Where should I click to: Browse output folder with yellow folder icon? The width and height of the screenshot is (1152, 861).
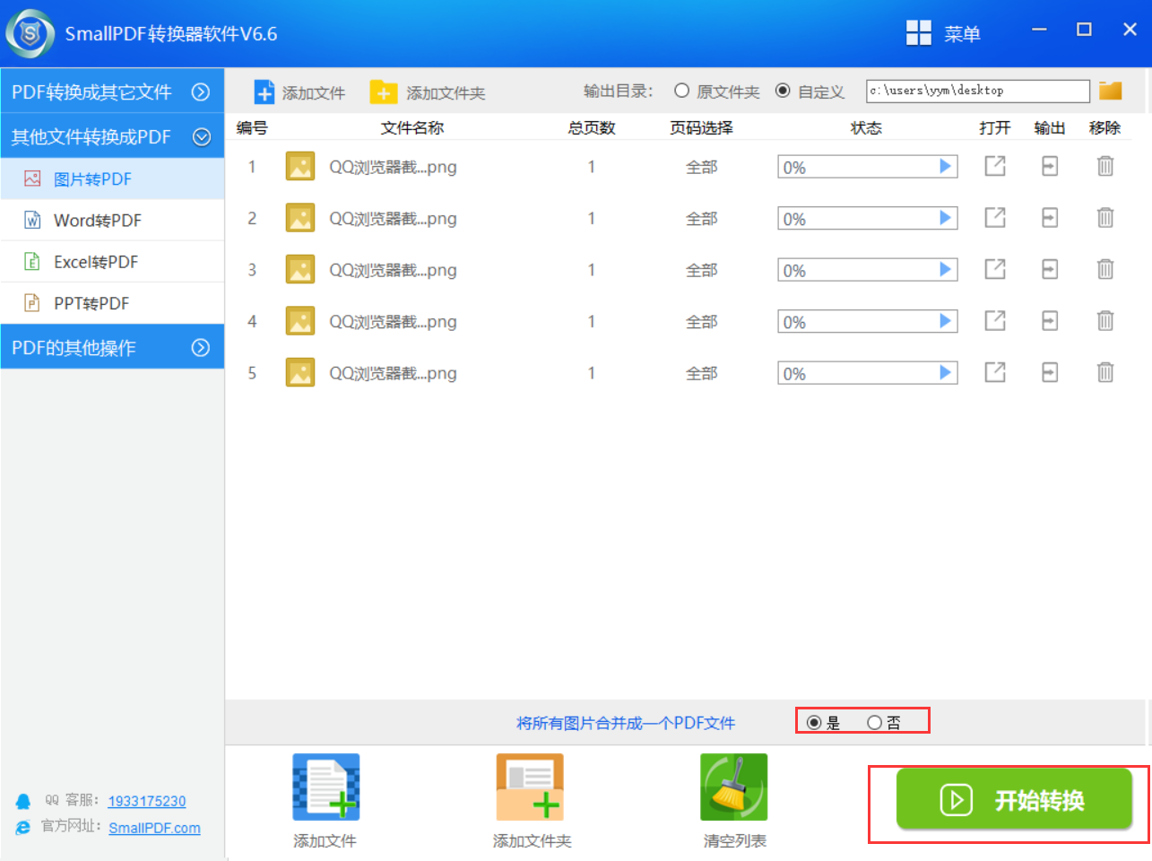click(x=1111, y=91)
